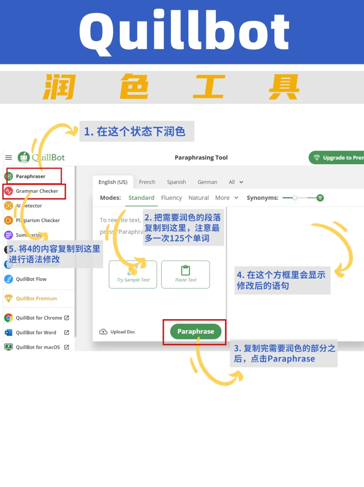Click the QuillBot Premium diamond icon
Screen dimensions: 364x487
[8, 298]
